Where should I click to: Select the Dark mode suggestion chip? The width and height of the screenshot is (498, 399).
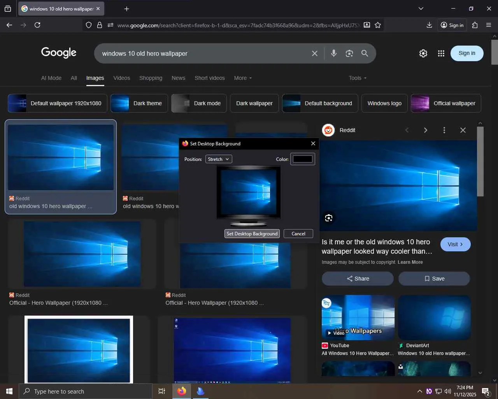pyautogui.click(x=199, y=103)
